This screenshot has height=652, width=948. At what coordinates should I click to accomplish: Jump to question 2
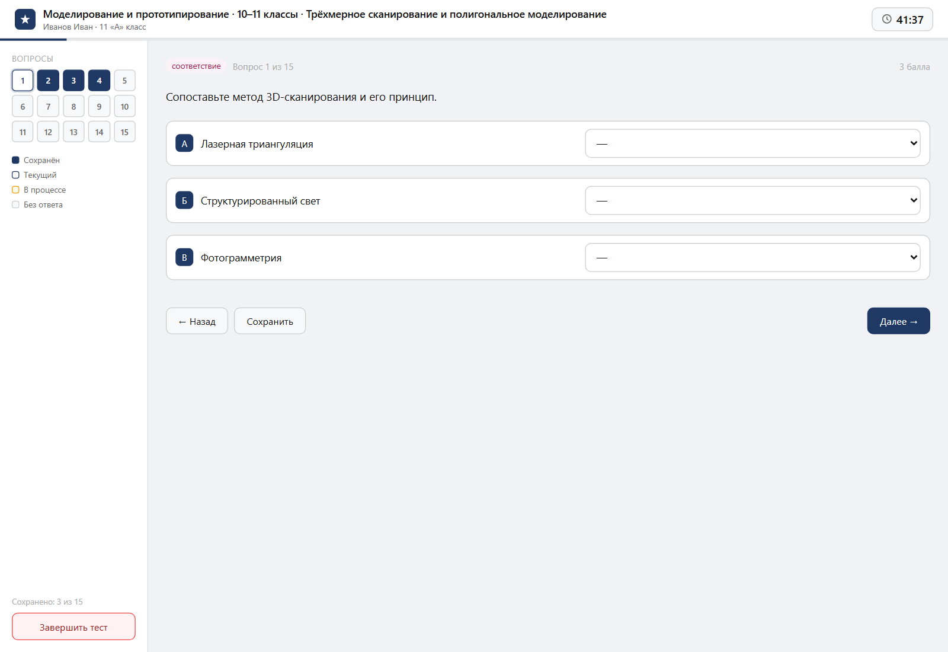pyautogui.click(x=48, y=81)
